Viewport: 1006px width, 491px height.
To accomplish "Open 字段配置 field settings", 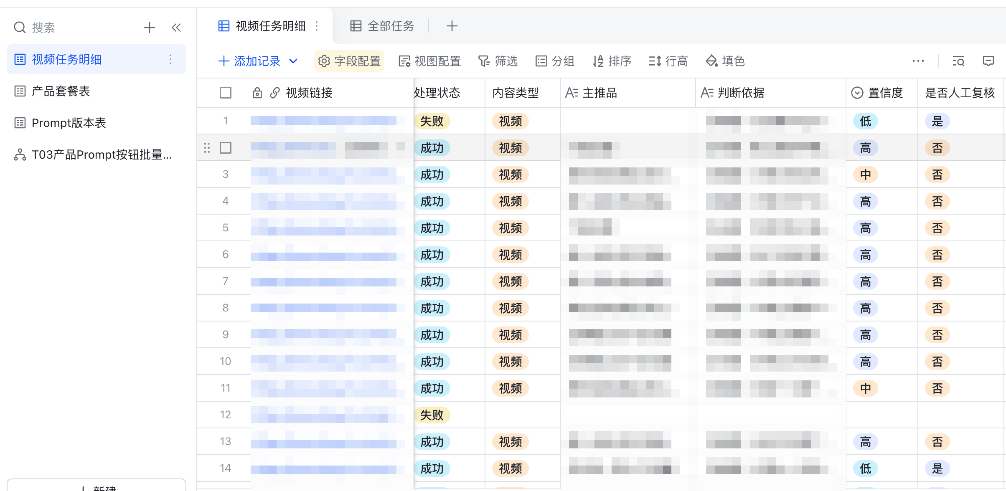I will pos(349,61).
